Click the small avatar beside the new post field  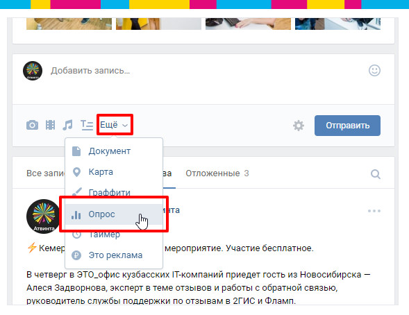[33, 71]
